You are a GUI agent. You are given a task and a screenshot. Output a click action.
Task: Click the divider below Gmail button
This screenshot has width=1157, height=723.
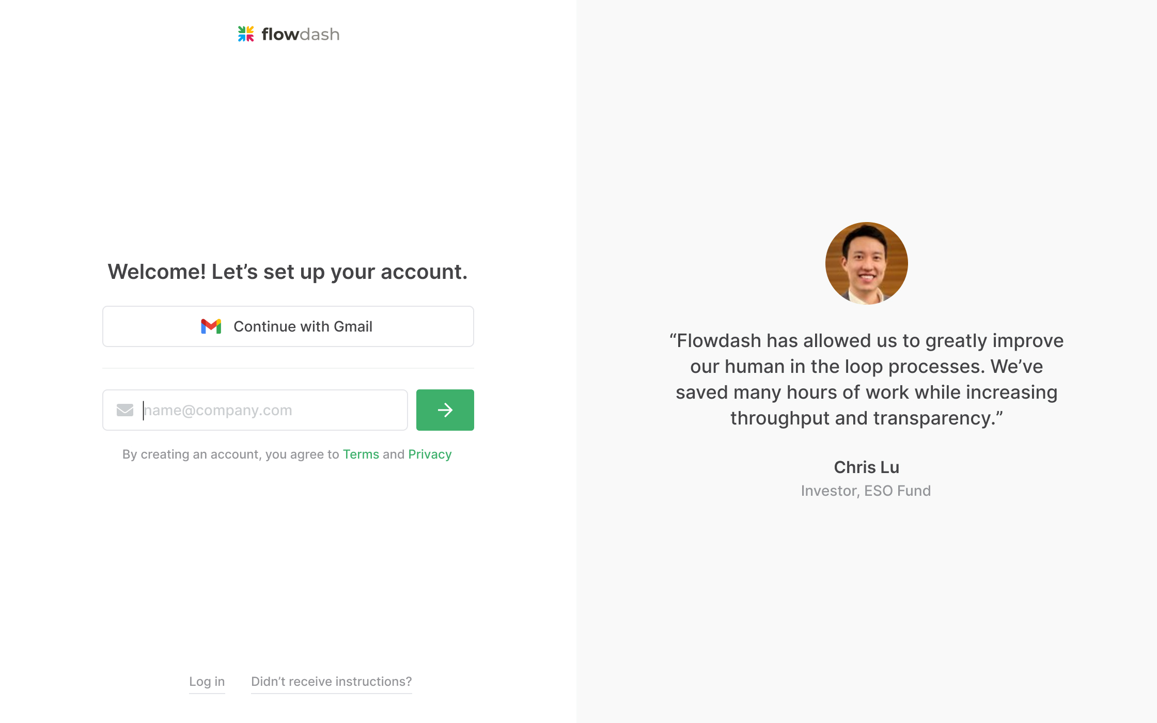[x=288, y=368]
